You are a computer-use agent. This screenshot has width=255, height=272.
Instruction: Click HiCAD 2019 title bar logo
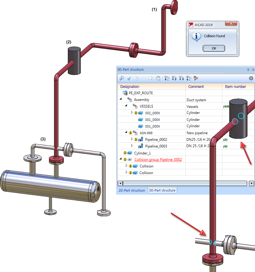191,25
